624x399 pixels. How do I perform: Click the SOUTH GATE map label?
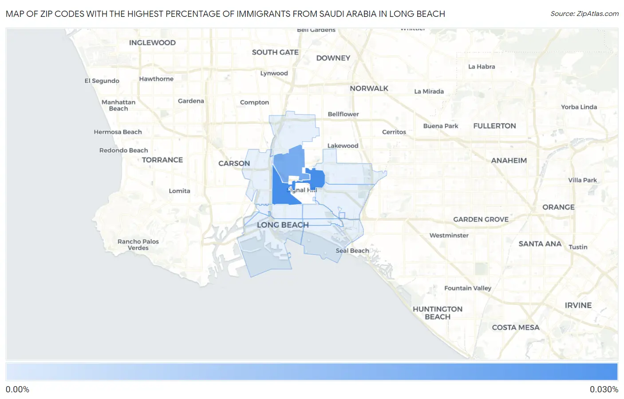pos(275,52)
